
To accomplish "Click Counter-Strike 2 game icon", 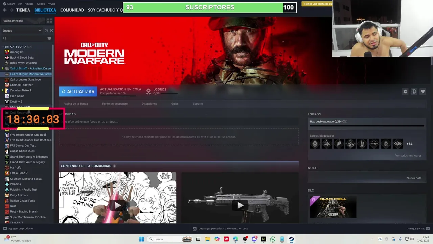I will 7,90.
